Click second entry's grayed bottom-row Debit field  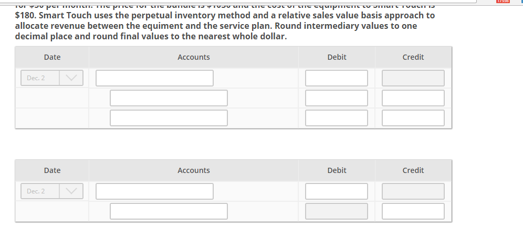point(337,211)
